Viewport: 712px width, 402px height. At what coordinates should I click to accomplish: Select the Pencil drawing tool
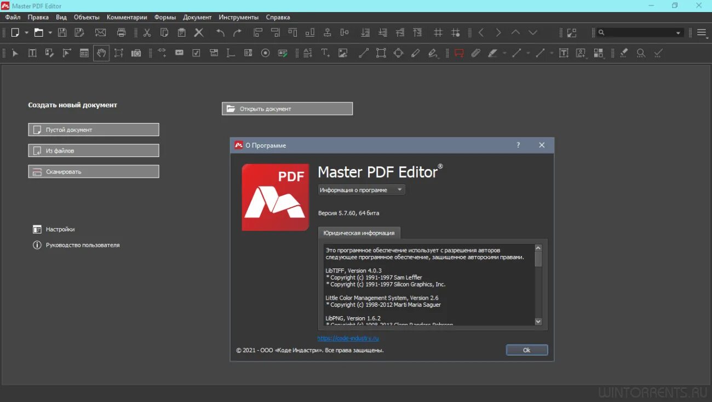point(416,53)
